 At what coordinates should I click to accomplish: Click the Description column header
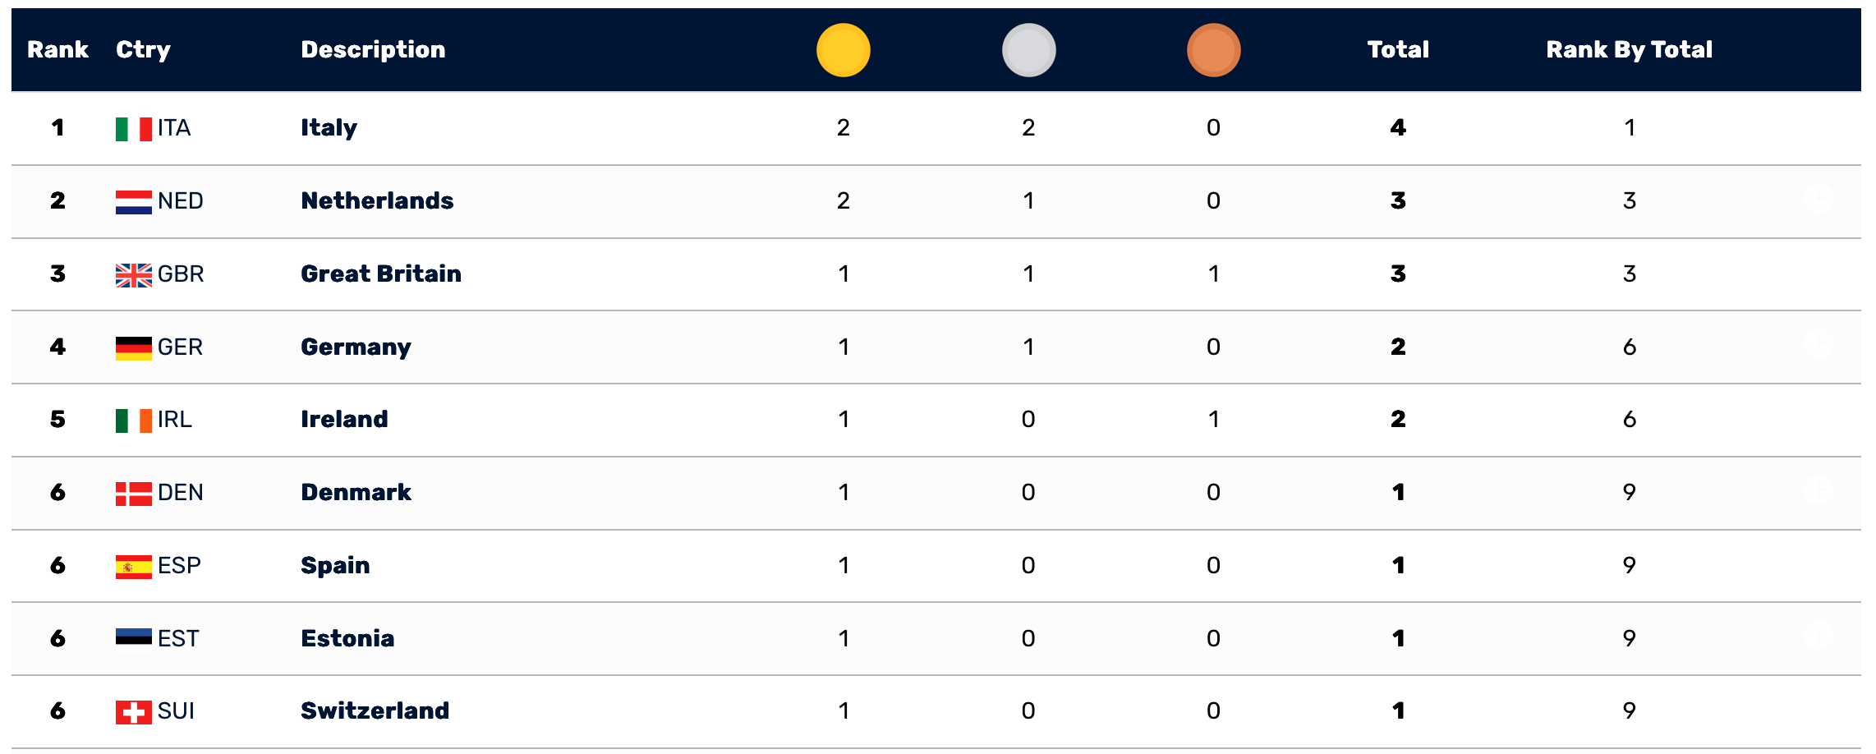(373, 50)
